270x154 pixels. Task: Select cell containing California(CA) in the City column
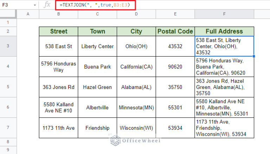136,66
